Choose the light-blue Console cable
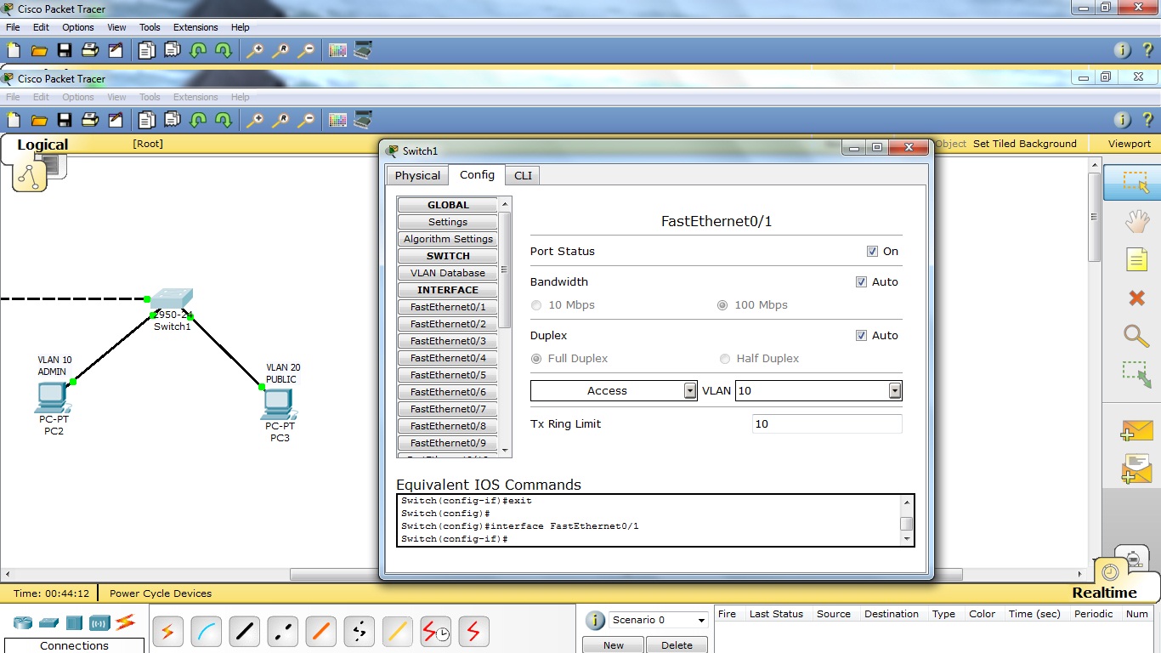 point(206,631)
